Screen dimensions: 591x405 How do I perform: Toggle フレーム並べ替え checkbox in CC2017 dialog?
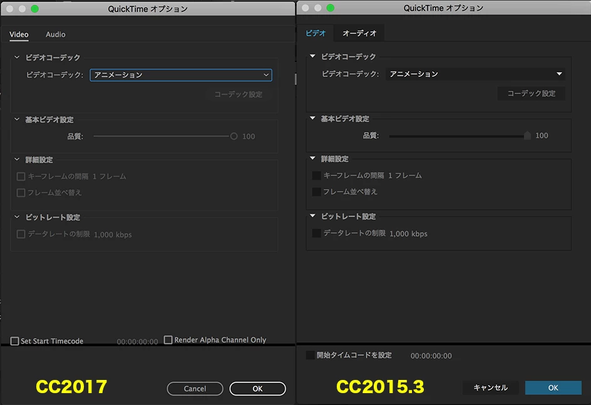click(21, 193)
